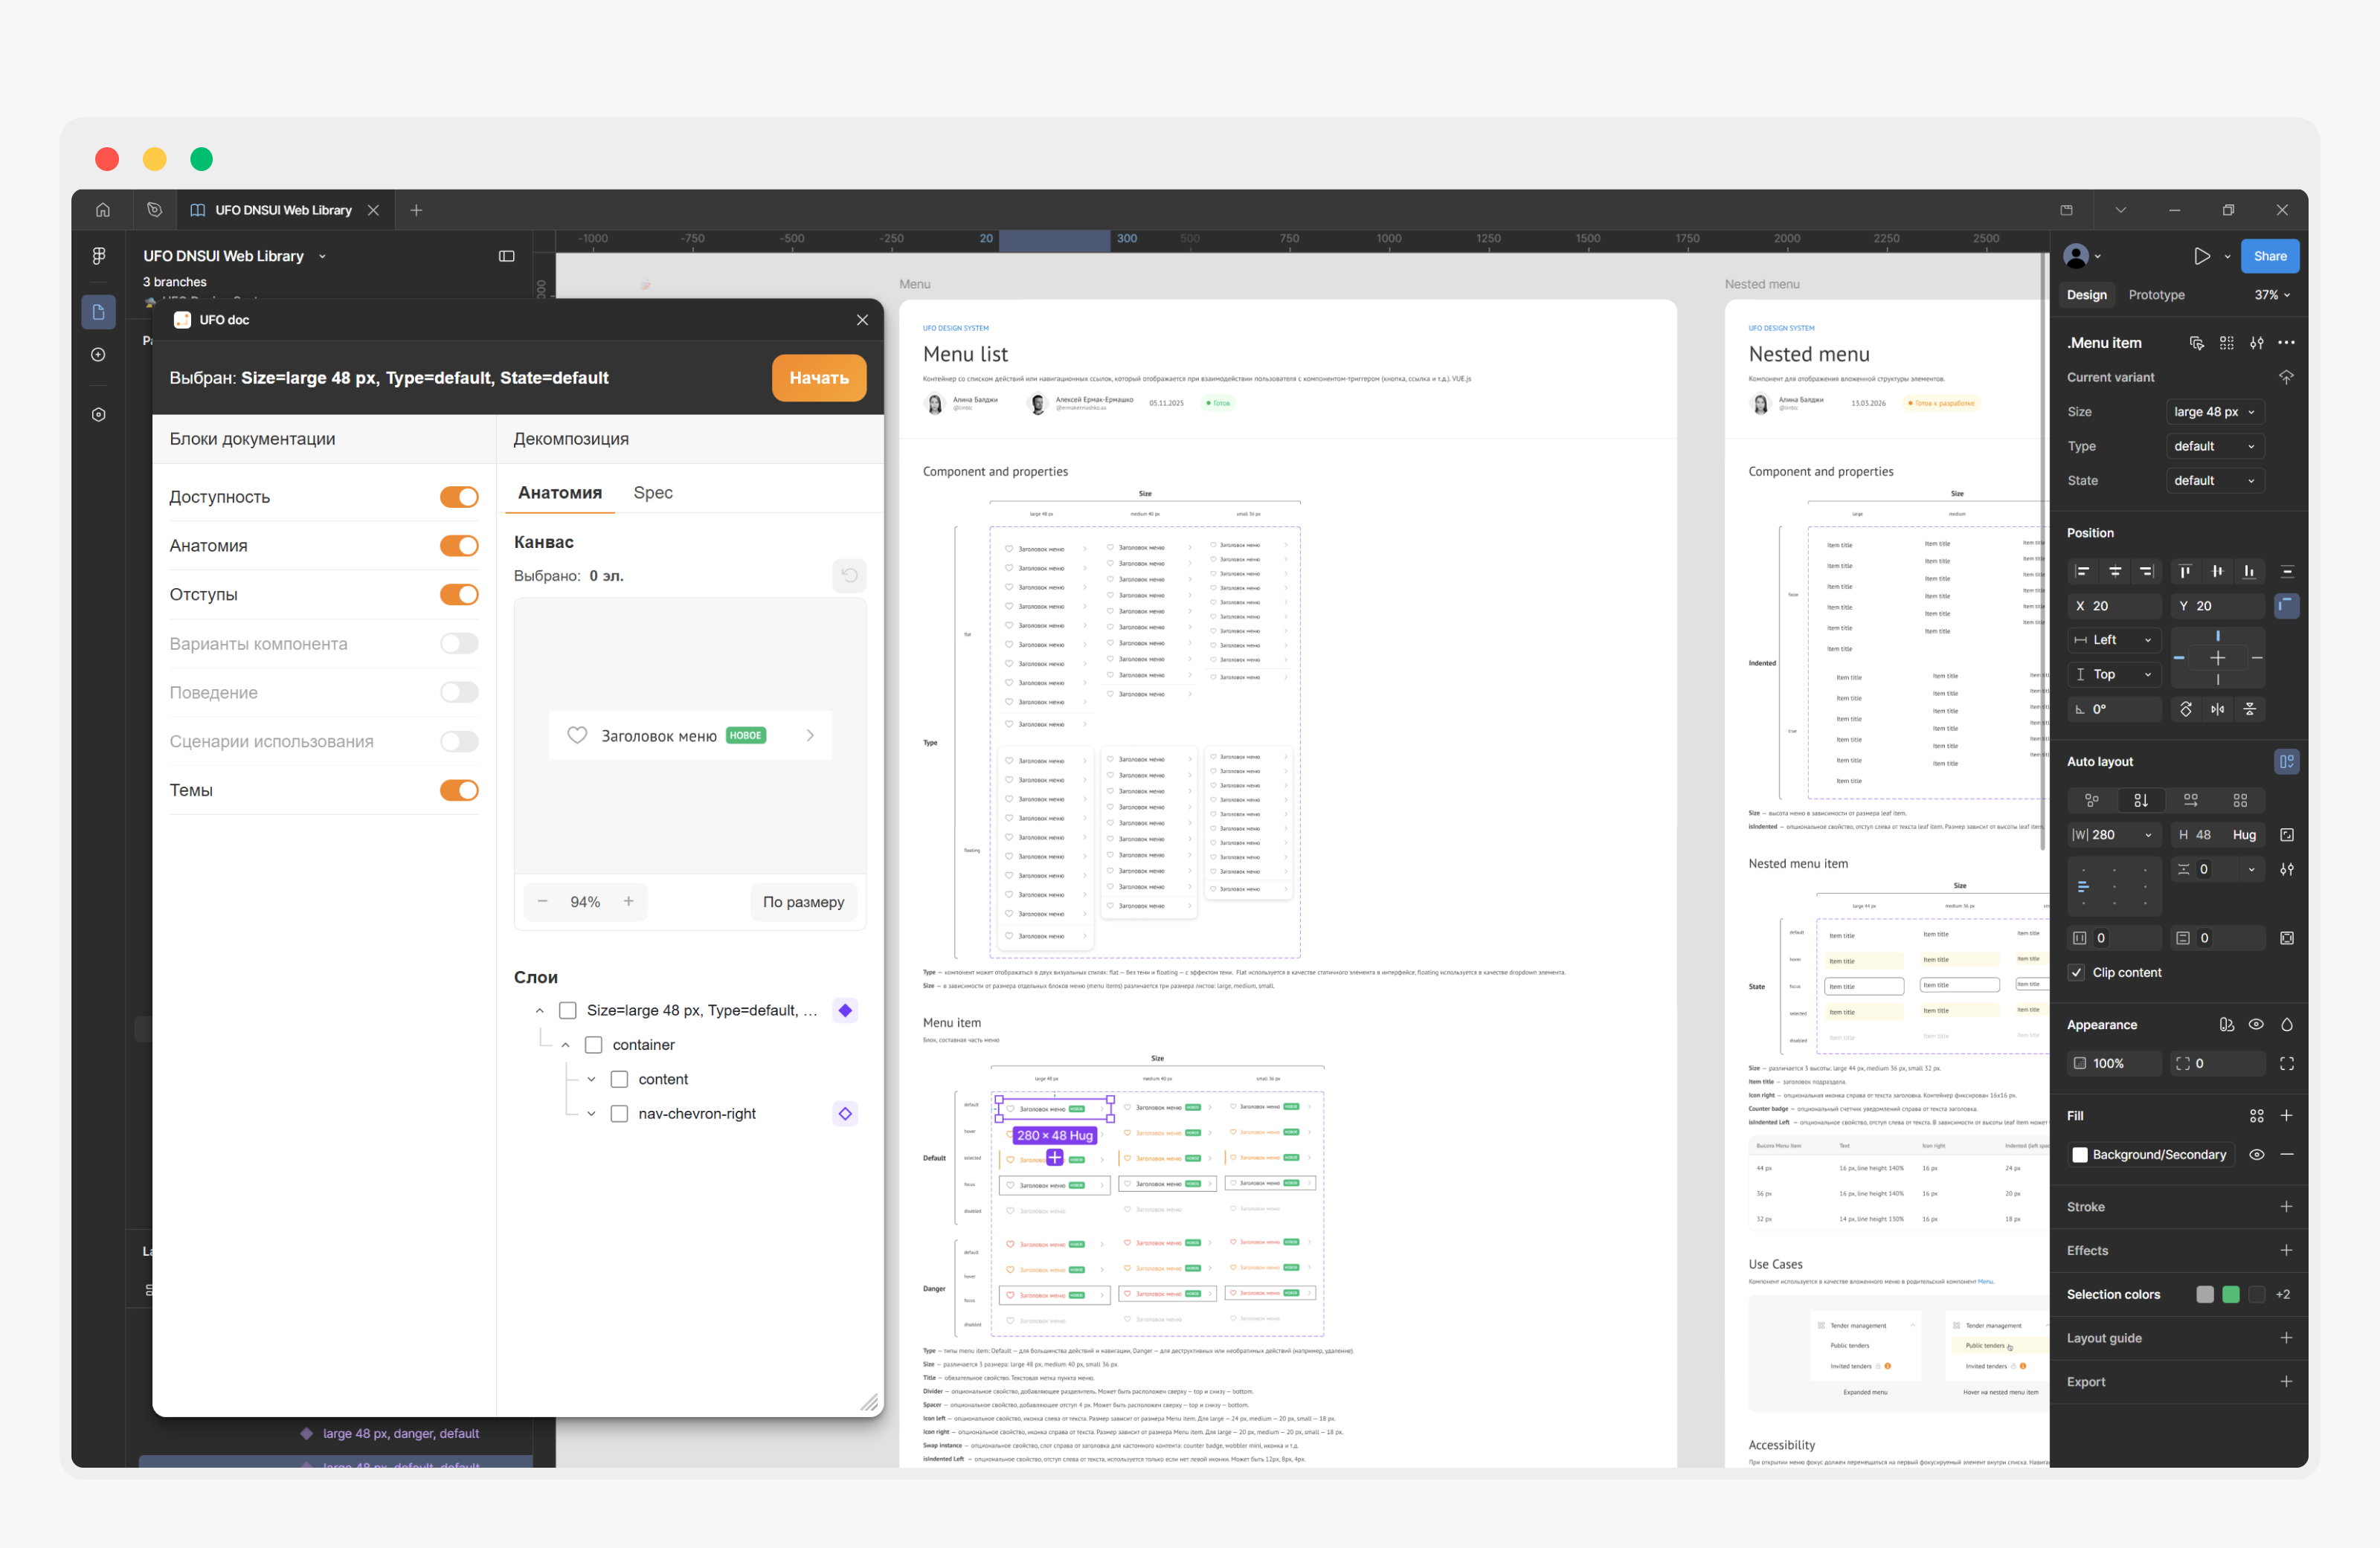
Task: Zoom out the Канвас preview with minus
Action: pos(542,901)
